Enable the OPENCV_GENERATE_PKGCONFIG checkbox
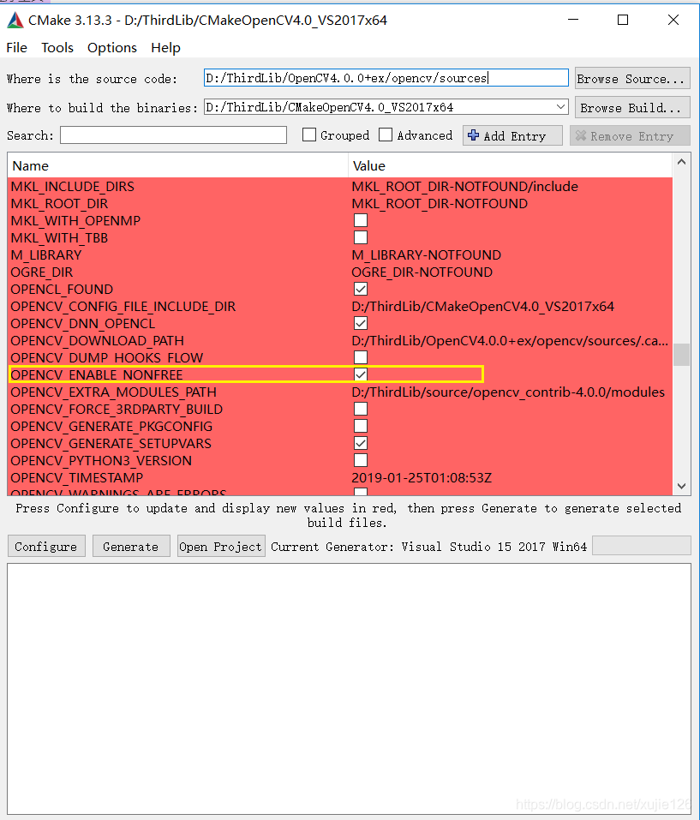 [x=361, y=426]
